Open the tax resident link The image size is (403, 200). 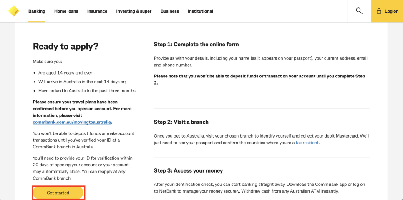(307, 143)
